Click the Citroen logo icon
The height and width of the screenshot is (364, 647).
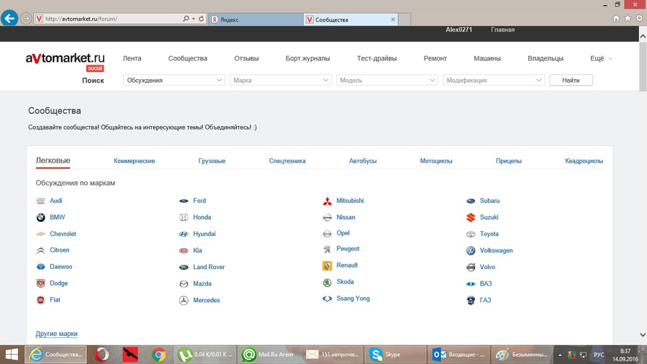pos(40,250)
